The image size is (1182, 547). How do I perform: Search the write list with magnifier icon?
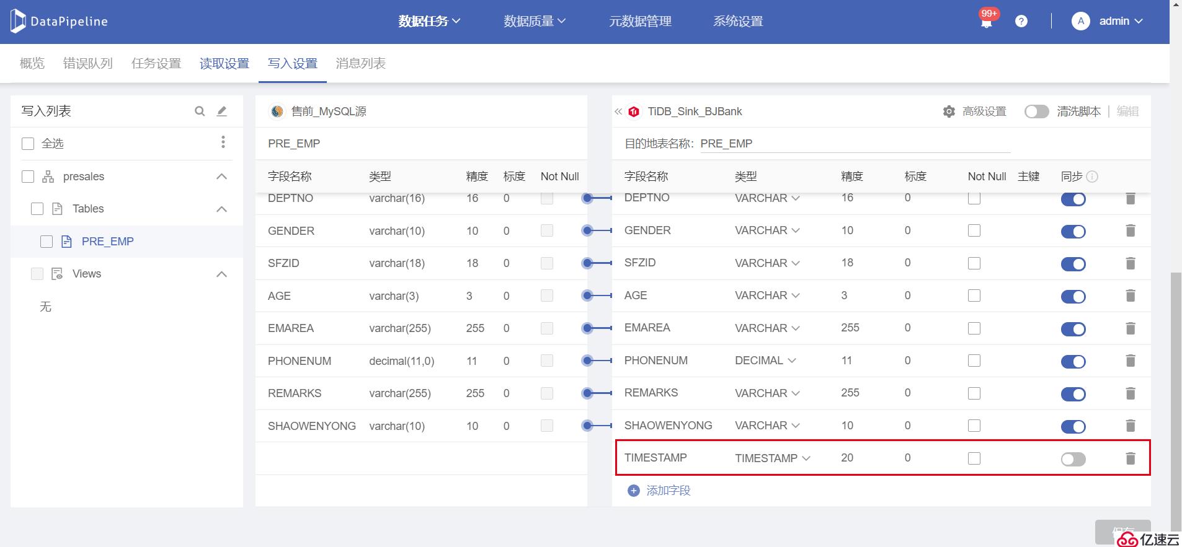tap(200, 111)
